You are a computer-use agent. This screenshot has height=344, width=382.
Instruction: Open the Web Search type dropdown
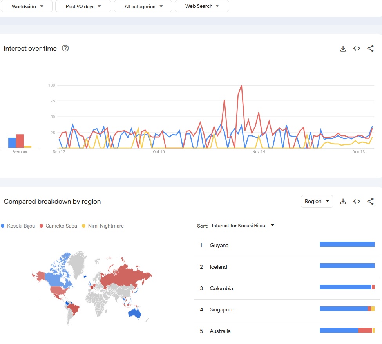pos(202,6)
